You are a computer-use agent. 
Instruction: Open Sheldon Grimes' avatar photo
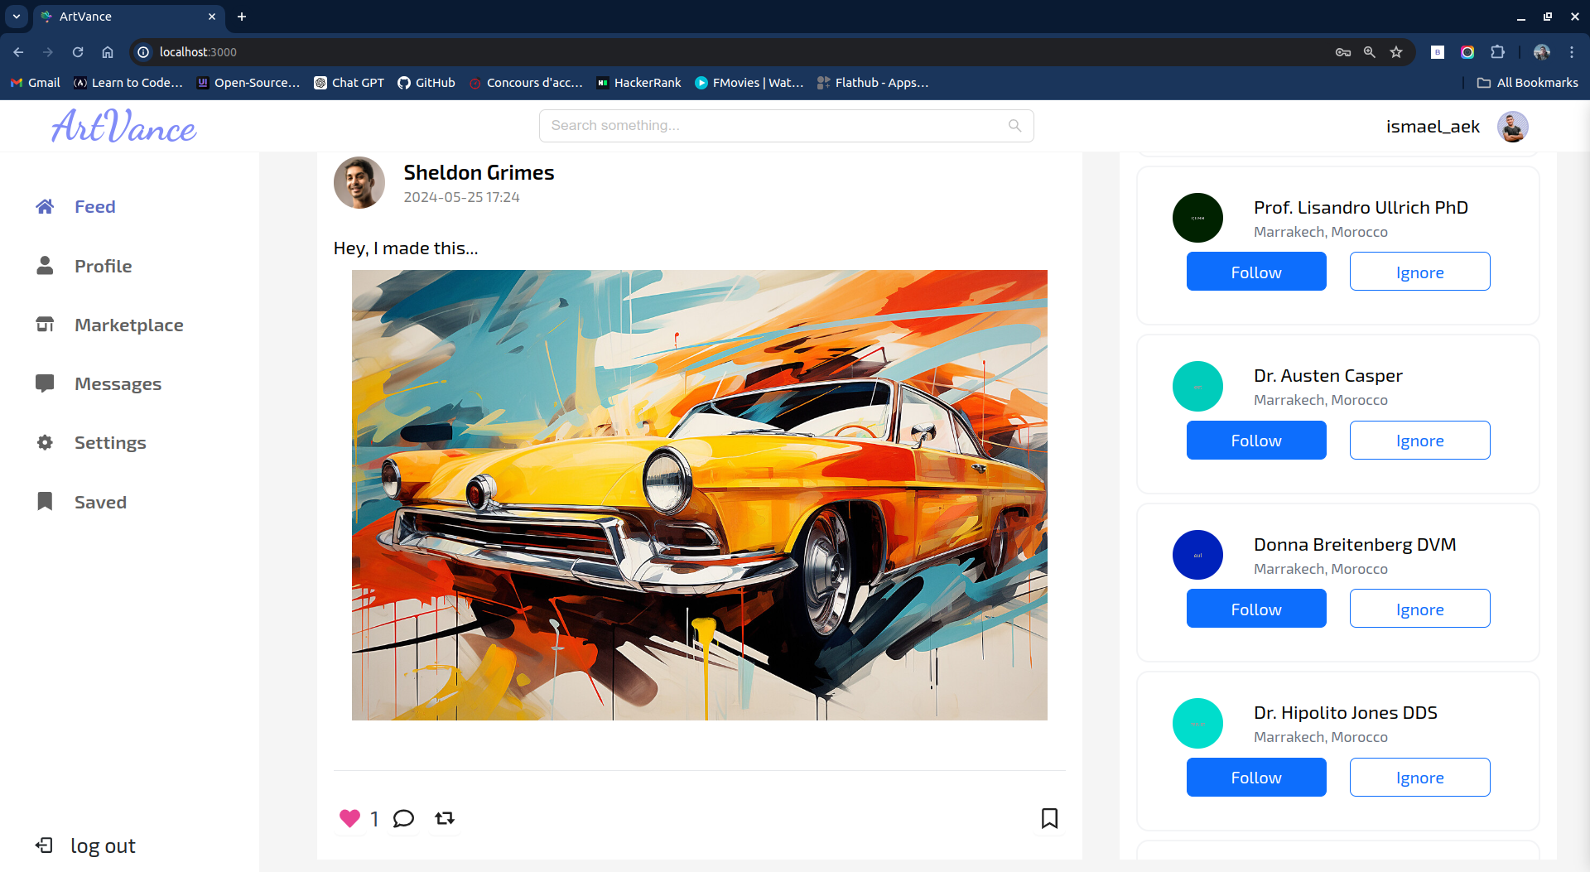pos(359,182)
